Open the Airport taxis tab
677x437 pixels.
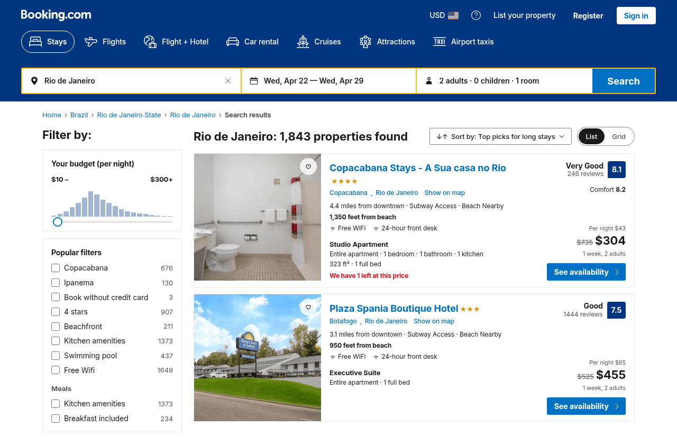pos(463,42)
